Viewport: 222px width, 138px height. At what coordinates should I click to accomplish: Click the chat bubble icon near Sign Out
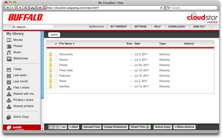[x=211, y=27]
